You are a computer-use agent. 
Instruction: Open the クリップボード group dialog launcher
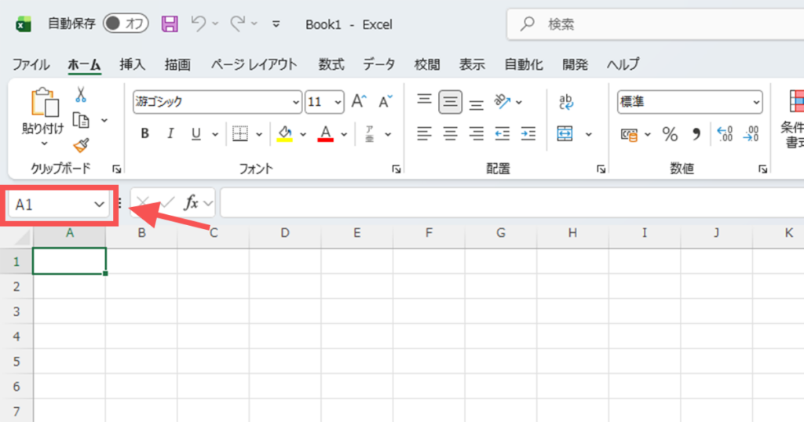click(x=116, y=169)
